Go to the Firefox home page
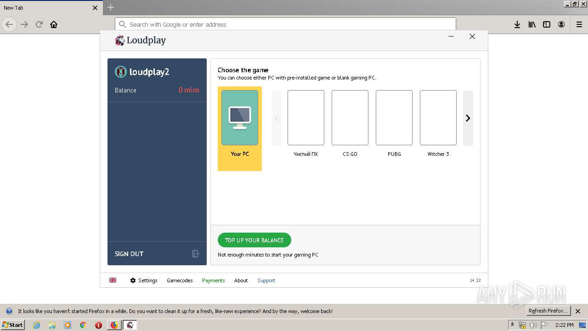 [x=54, y=24]
